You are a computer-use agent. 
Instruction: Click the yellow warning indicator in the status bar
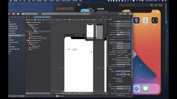pos(85,14)
